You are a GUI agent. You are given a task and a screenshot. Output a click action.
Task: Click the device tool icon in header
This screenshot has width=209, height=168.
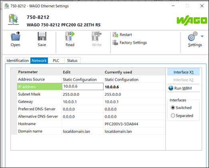(x=13, y=20)
